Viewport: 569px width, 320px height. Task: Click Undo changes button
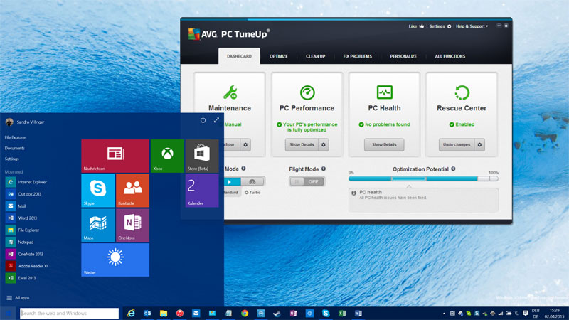click(457, 144)
